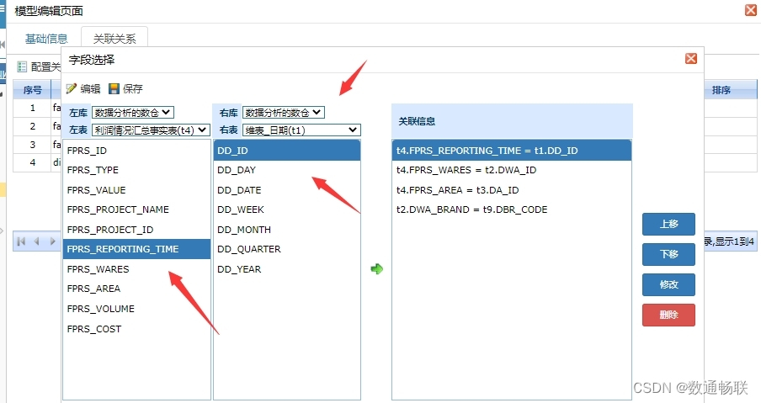Select FPRS_AREA field

(137, 289)
